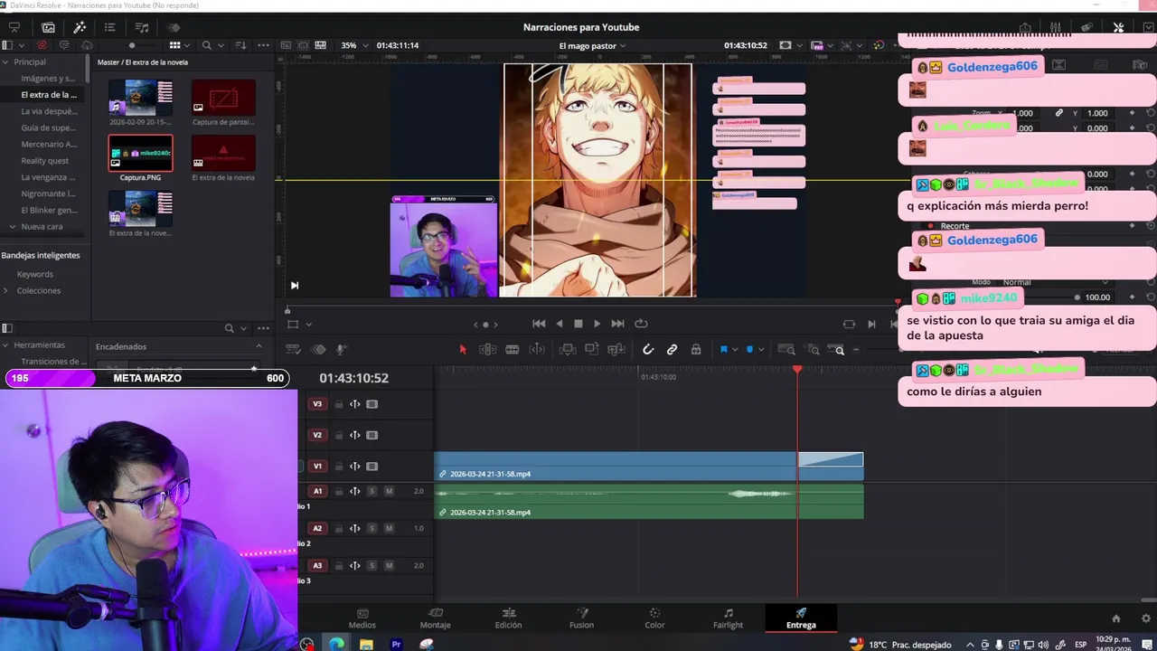The width and height of the screenshot is (1157, 651).
Task: Click the Insert clip tool
Action: click(568, 350)
